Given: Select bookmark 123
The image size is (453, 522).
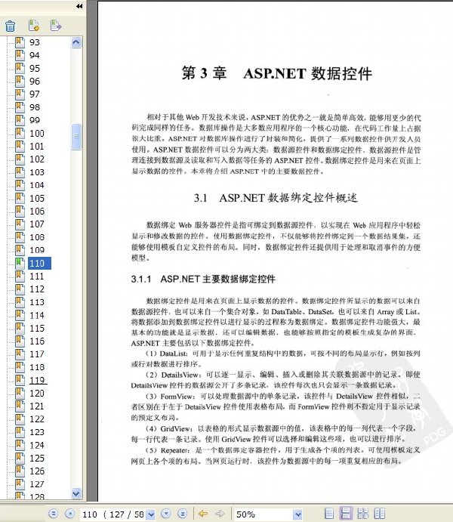Looking at the screenshot, I should point(37,432).
